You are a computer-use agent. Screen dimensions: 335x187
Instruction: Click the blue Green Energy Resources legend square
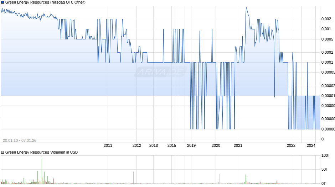pos(2,2)
